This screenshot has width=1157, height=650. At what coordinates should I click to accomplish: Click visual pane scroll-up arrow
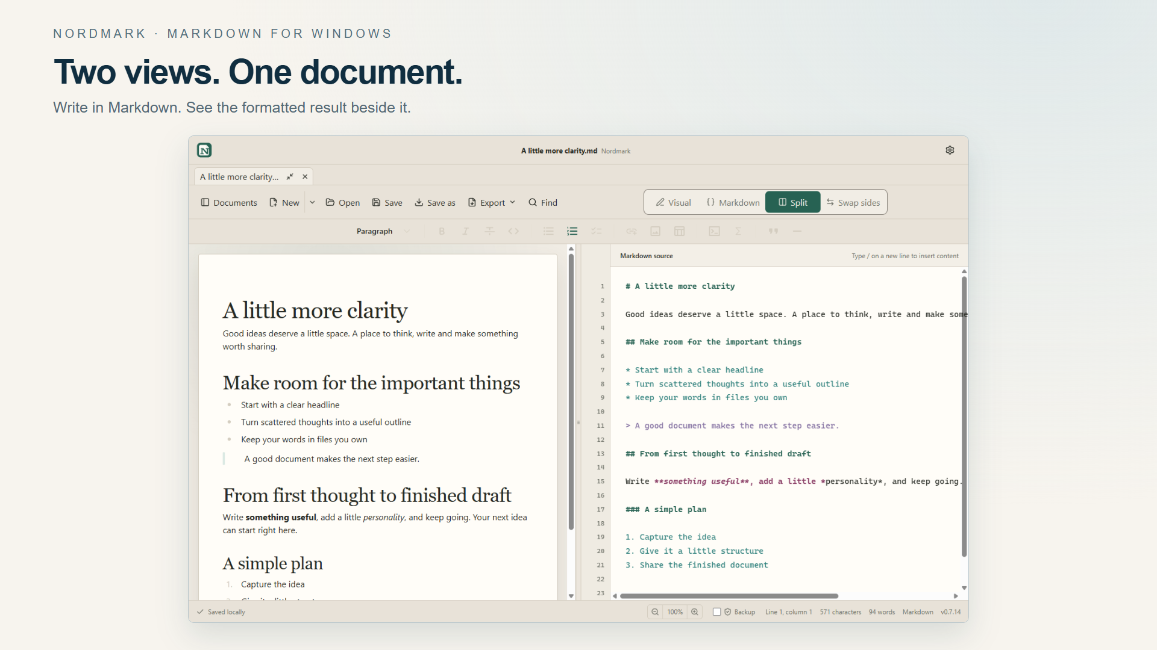pyautogui.click(x=571, y=249)
